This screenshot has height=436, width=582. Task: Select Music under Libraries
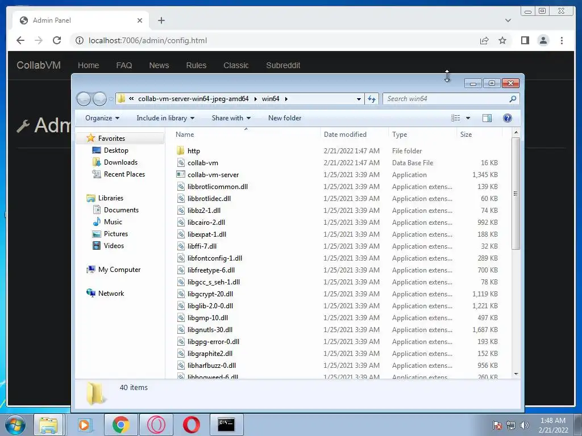[113, 222]
